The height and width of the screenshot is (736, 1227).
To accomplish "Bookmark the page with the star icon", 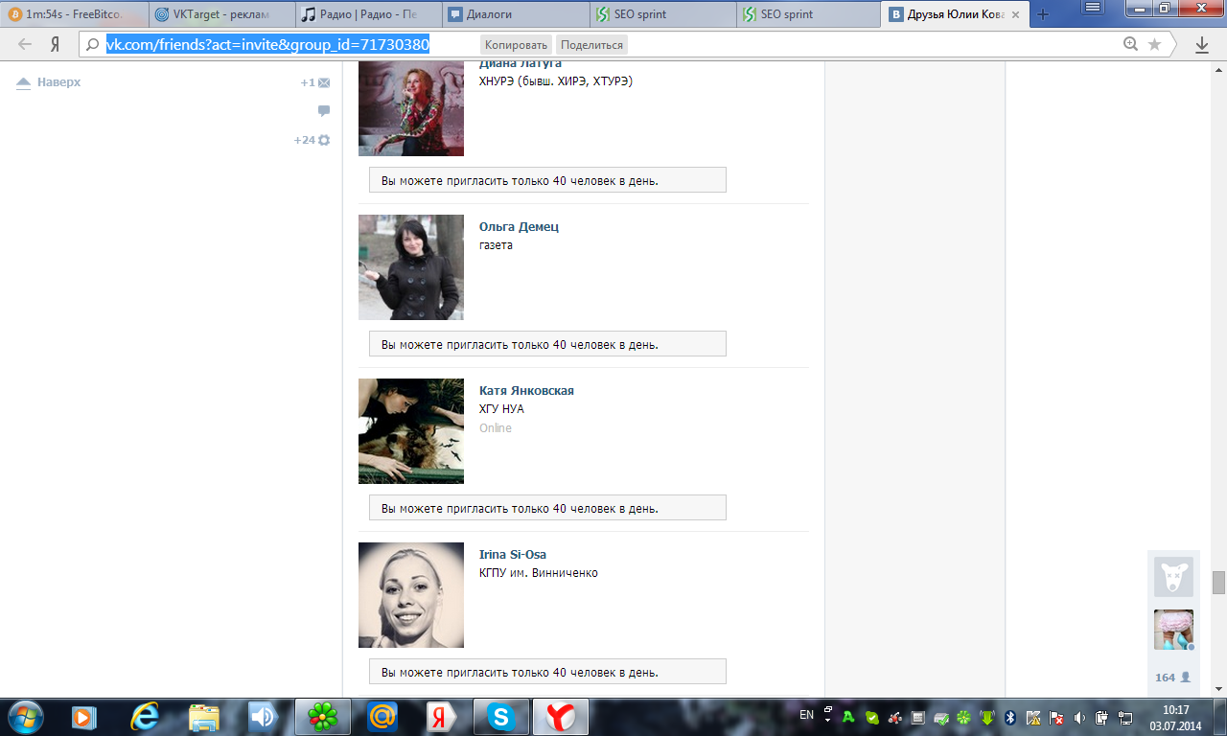I will [x=1154, y=44].
